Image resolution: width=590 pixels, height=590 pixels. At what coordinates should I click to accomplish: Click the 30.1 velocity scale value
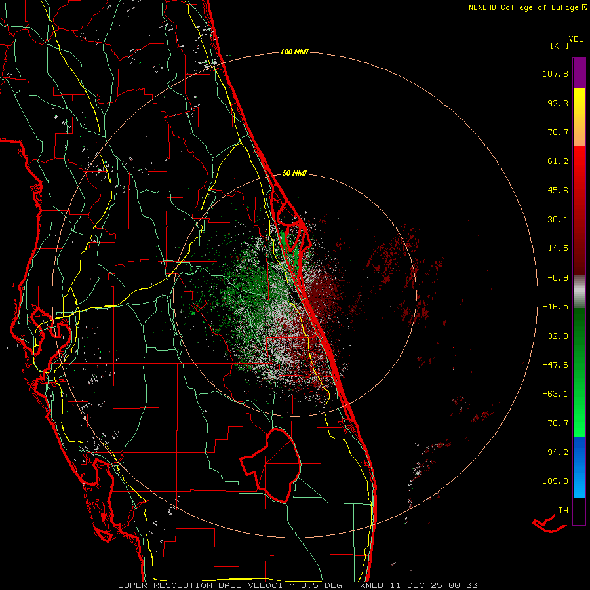tap(558, 220)
